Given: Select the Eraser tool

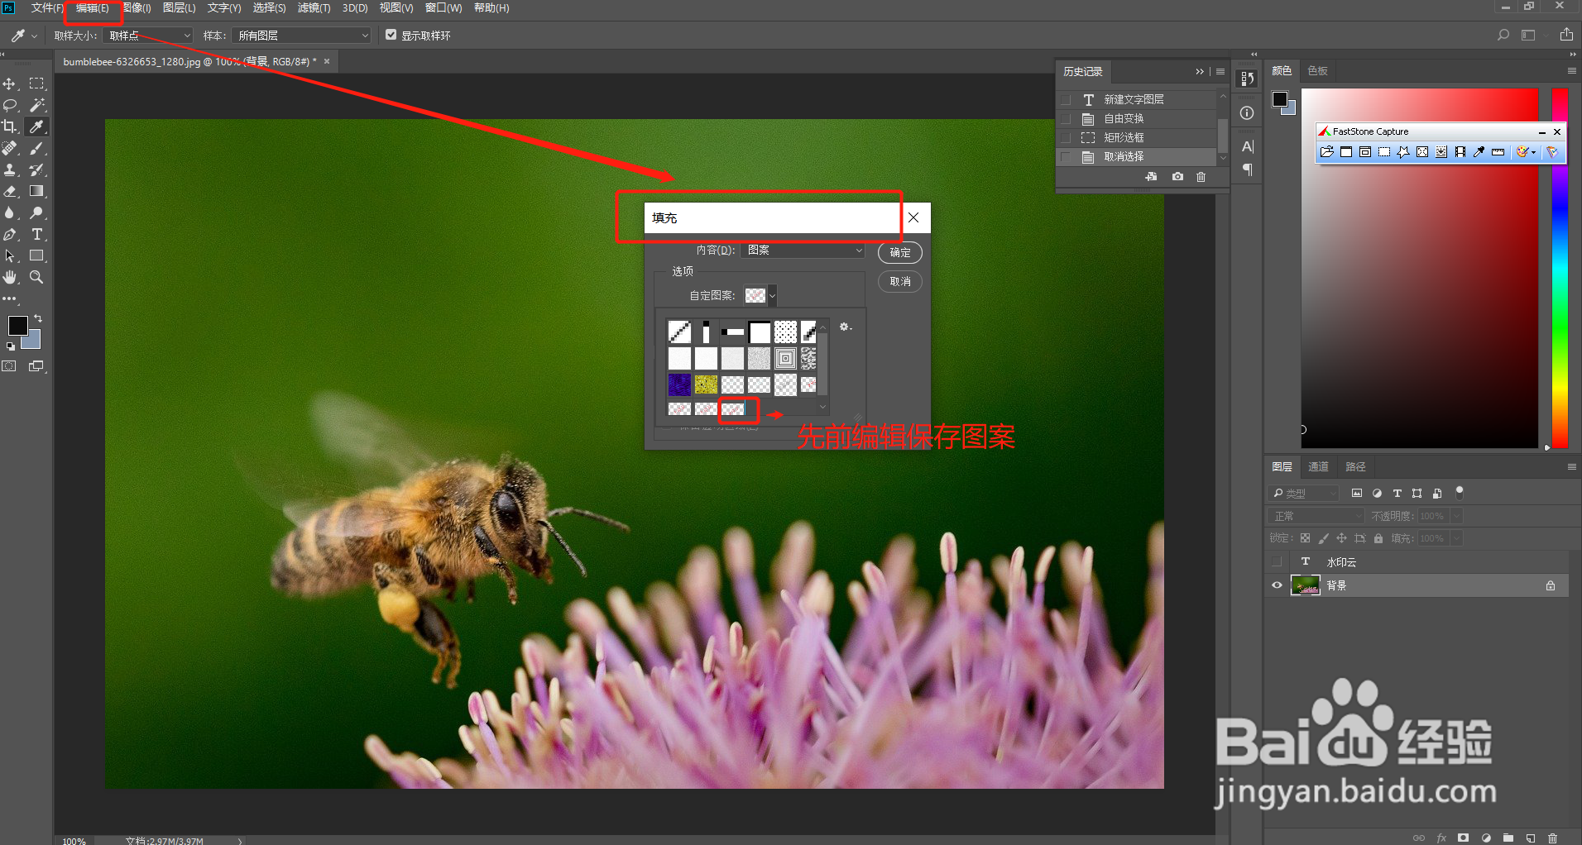Looking at the screenshot, I should (x=10, y=192).
